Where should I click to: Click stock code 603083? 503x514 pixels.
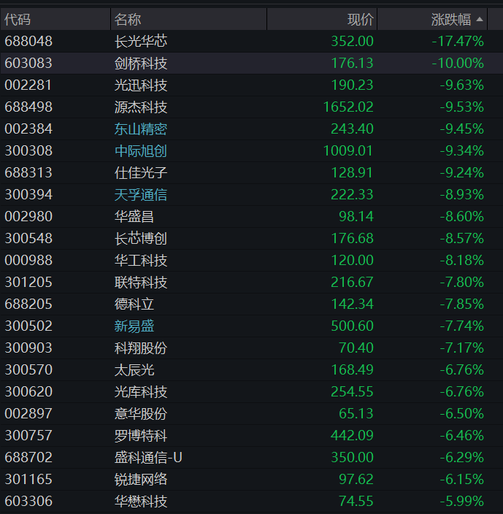coord(28,64)
